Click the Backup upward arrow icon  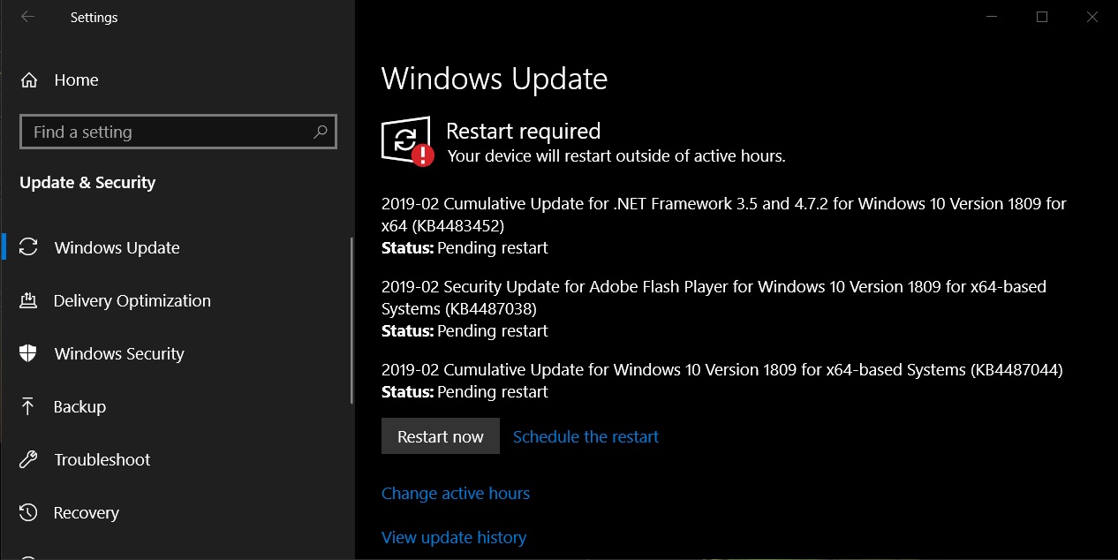point(28,406)
